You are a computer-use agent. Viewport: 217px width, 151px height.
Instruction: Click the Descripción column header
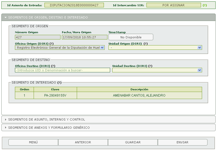(x=139, y=90)
